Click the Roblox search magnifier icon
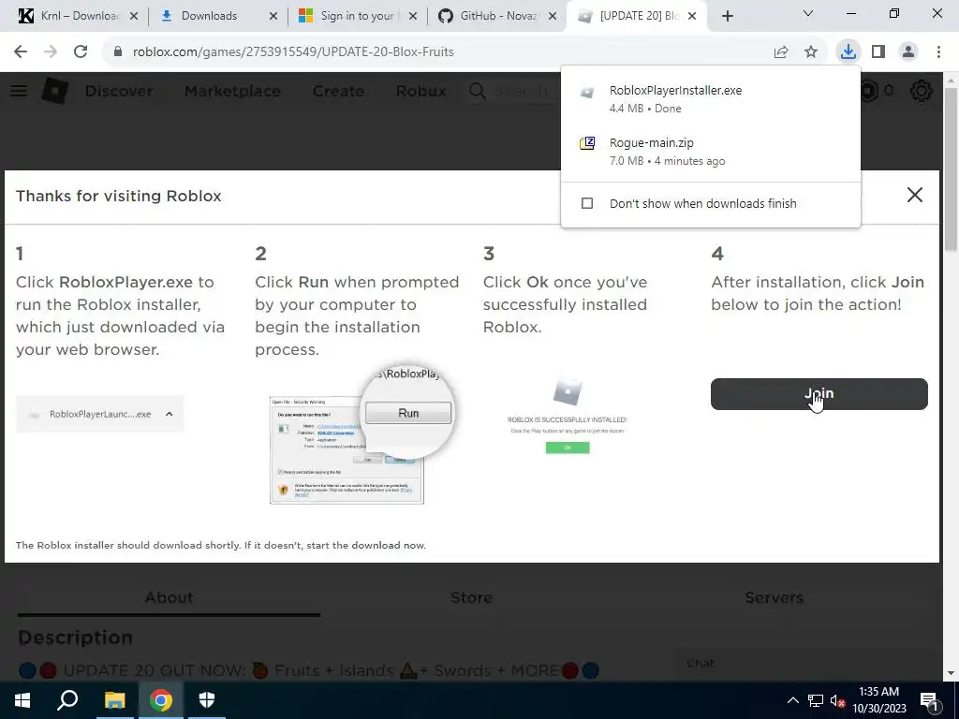This screenshot has width=959, height=719. click(x=478, y=91)
